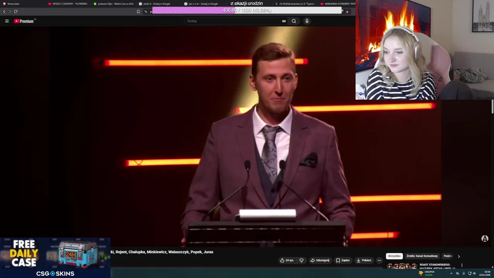Open taskbar clock showing 03:50

pos(485,273)
